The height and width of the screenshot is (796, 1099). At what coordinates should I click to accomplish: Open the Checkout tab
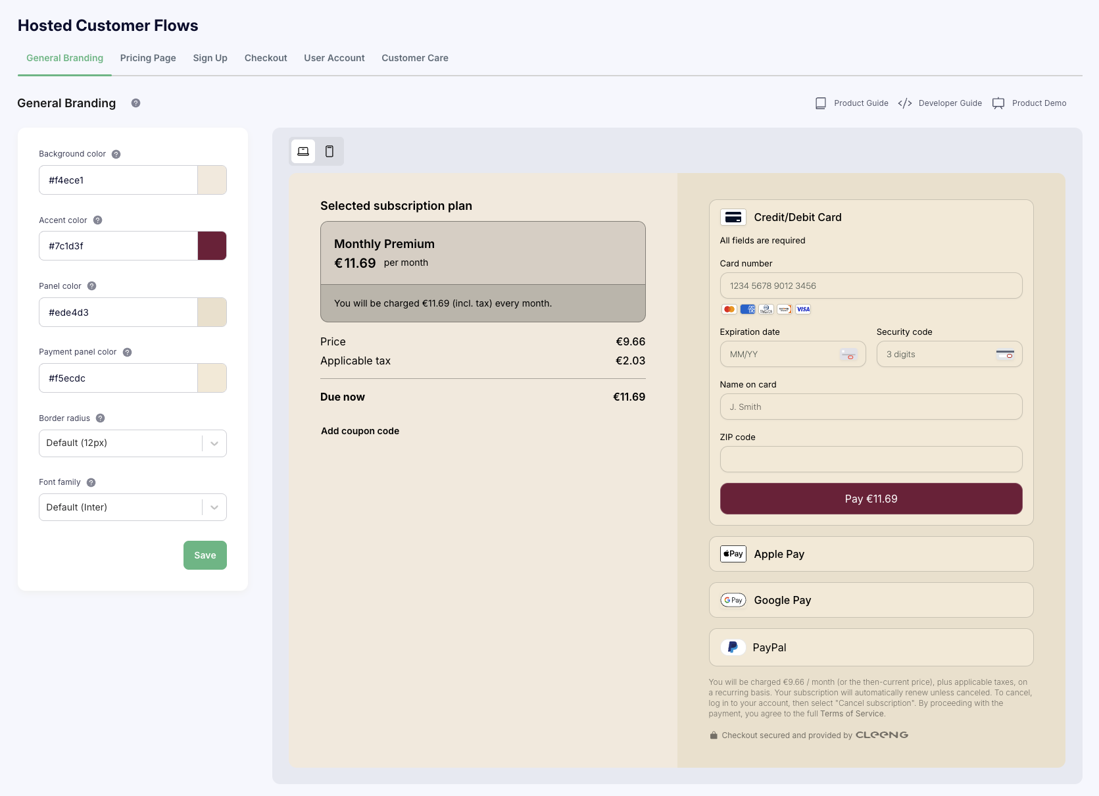(266, 58)
